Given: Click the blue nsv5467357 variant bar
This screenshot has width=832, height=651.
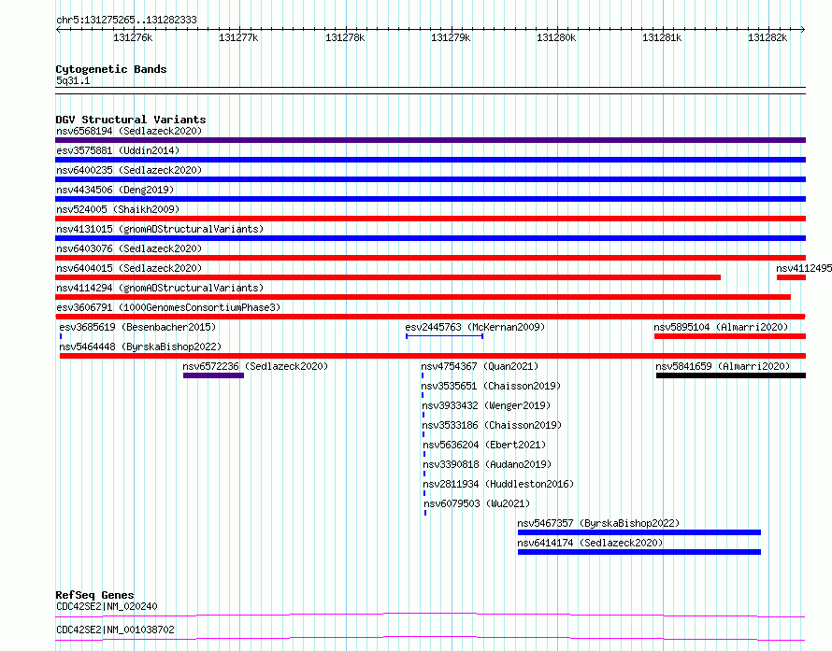Looking at the screenshot, I should (x=639, y=532).
